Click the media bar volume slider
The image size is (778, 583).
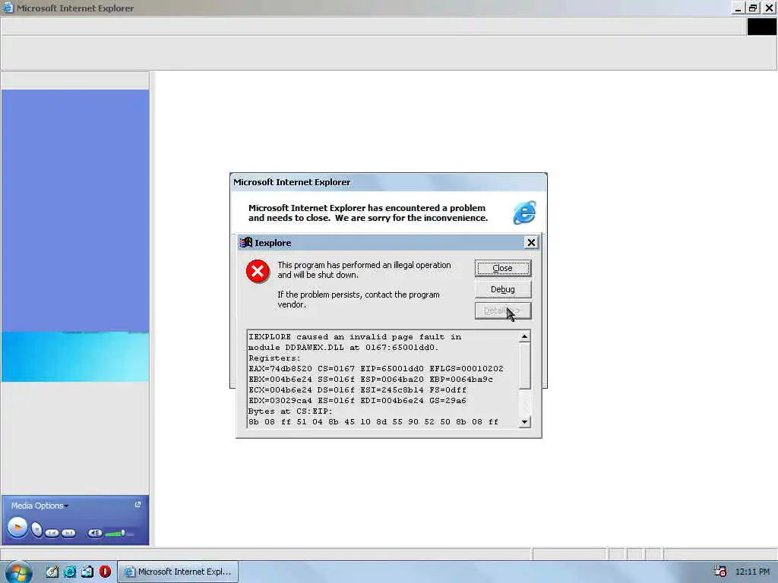119,534
